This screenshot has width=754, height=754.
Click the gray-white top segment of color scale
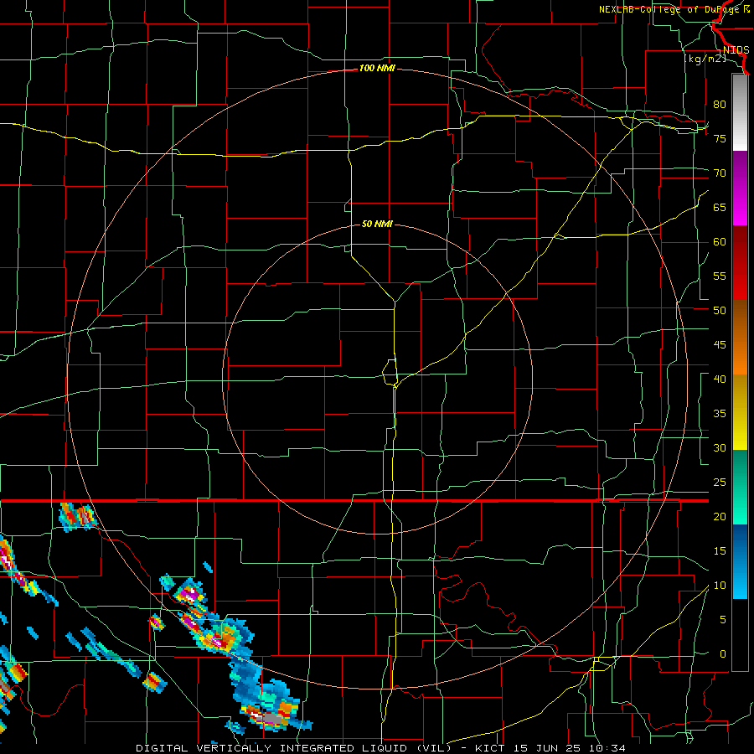pos(740,112)
